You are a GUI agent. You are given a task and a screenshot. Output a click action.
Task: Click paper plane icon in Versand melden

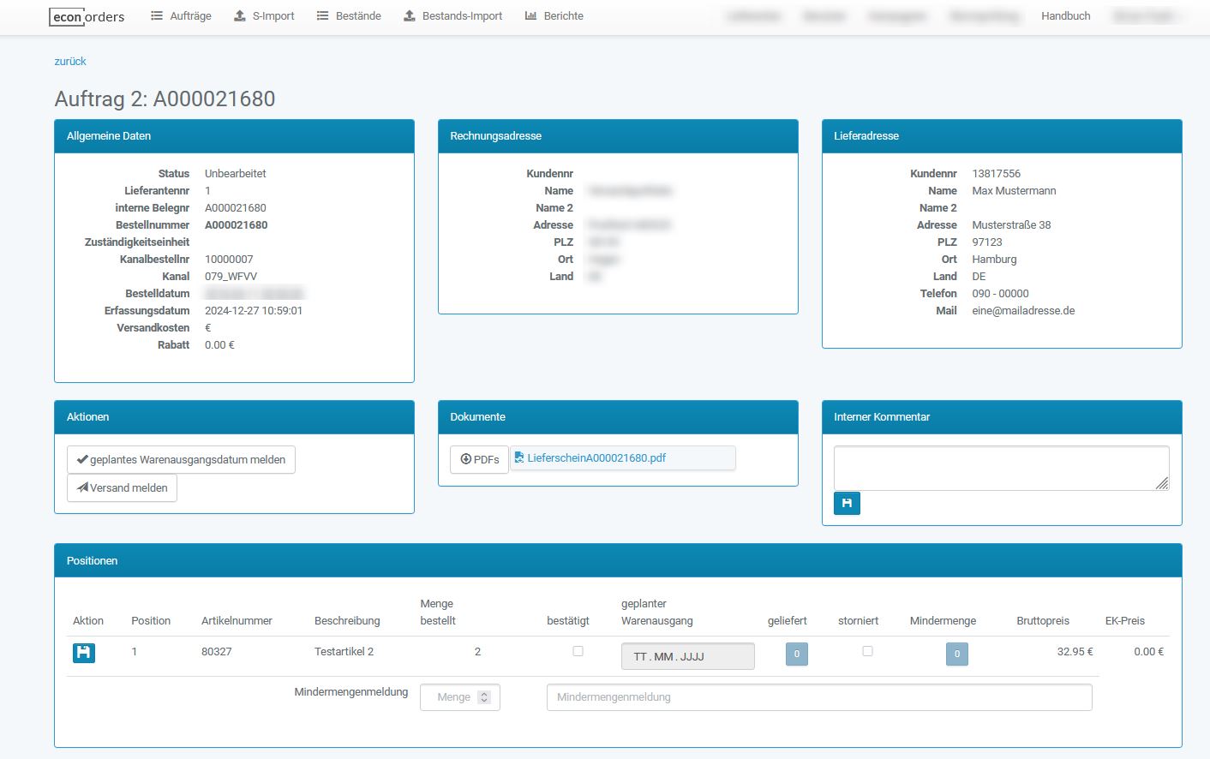pos(82,487)
